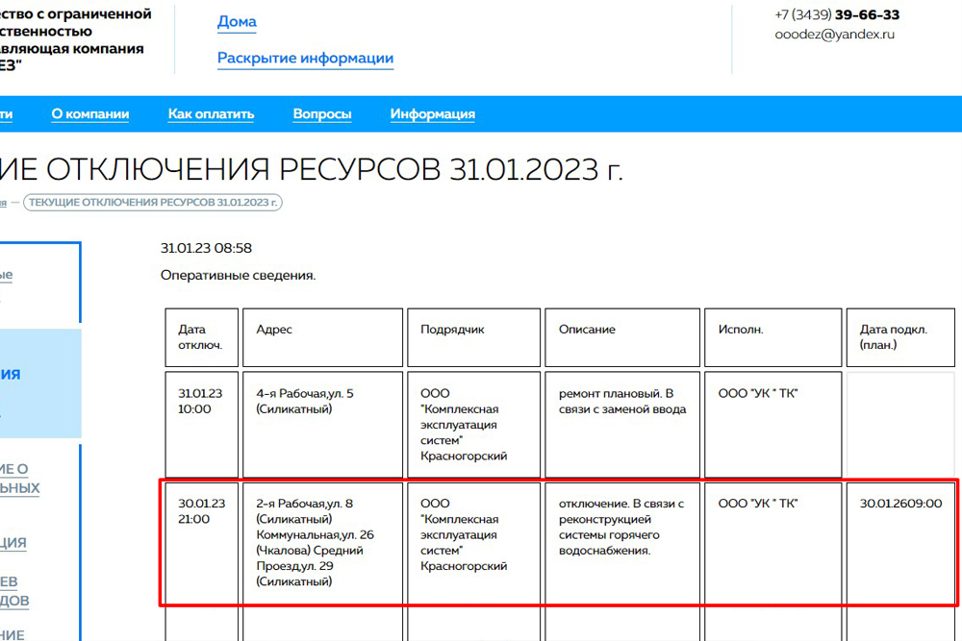The height and width of the screenshot is (641, 962).
Task: Click the Оперативные сведения text
Action: [238, 275]
